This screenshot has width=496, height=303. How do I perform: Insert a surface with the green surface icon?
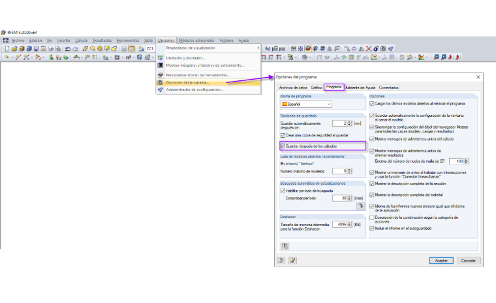tap(66, 57)
